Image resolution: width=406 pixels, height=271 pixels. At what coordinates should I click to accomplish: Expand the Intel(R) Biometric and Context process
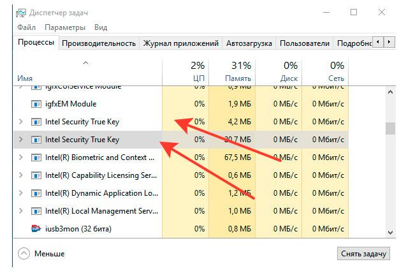21,157
